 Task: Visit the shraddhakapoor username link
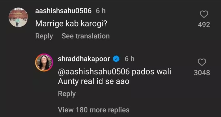point(84,59)
